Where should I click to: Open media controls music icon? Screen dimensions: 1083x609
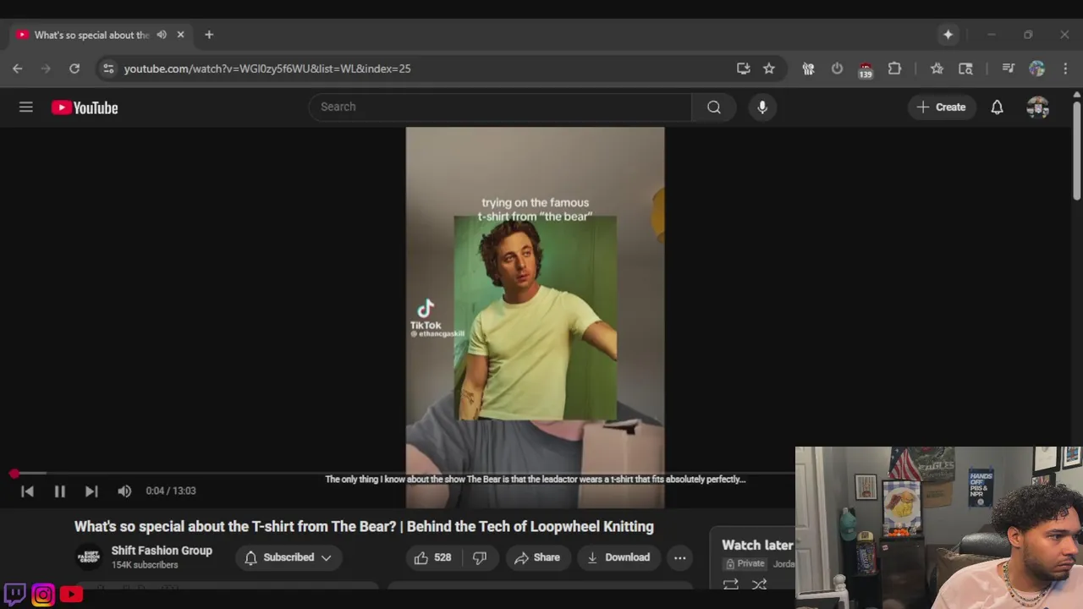1008,69
